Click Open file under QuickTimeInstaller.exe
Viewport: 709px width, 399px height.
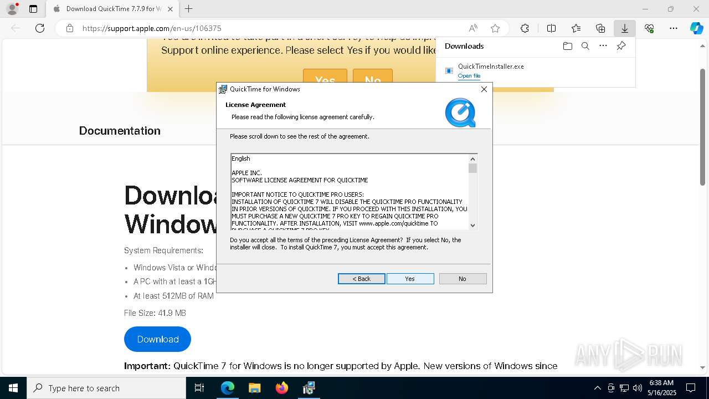point(469,76)
